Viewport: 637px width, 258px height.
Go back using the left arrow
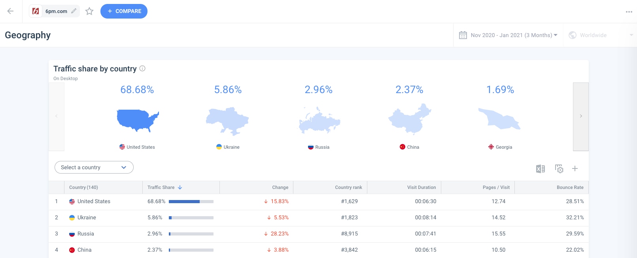11,11
